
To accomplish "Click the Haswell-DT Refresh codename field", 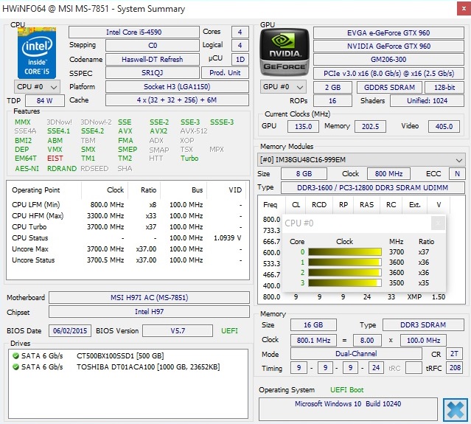I will click(153, 60).
